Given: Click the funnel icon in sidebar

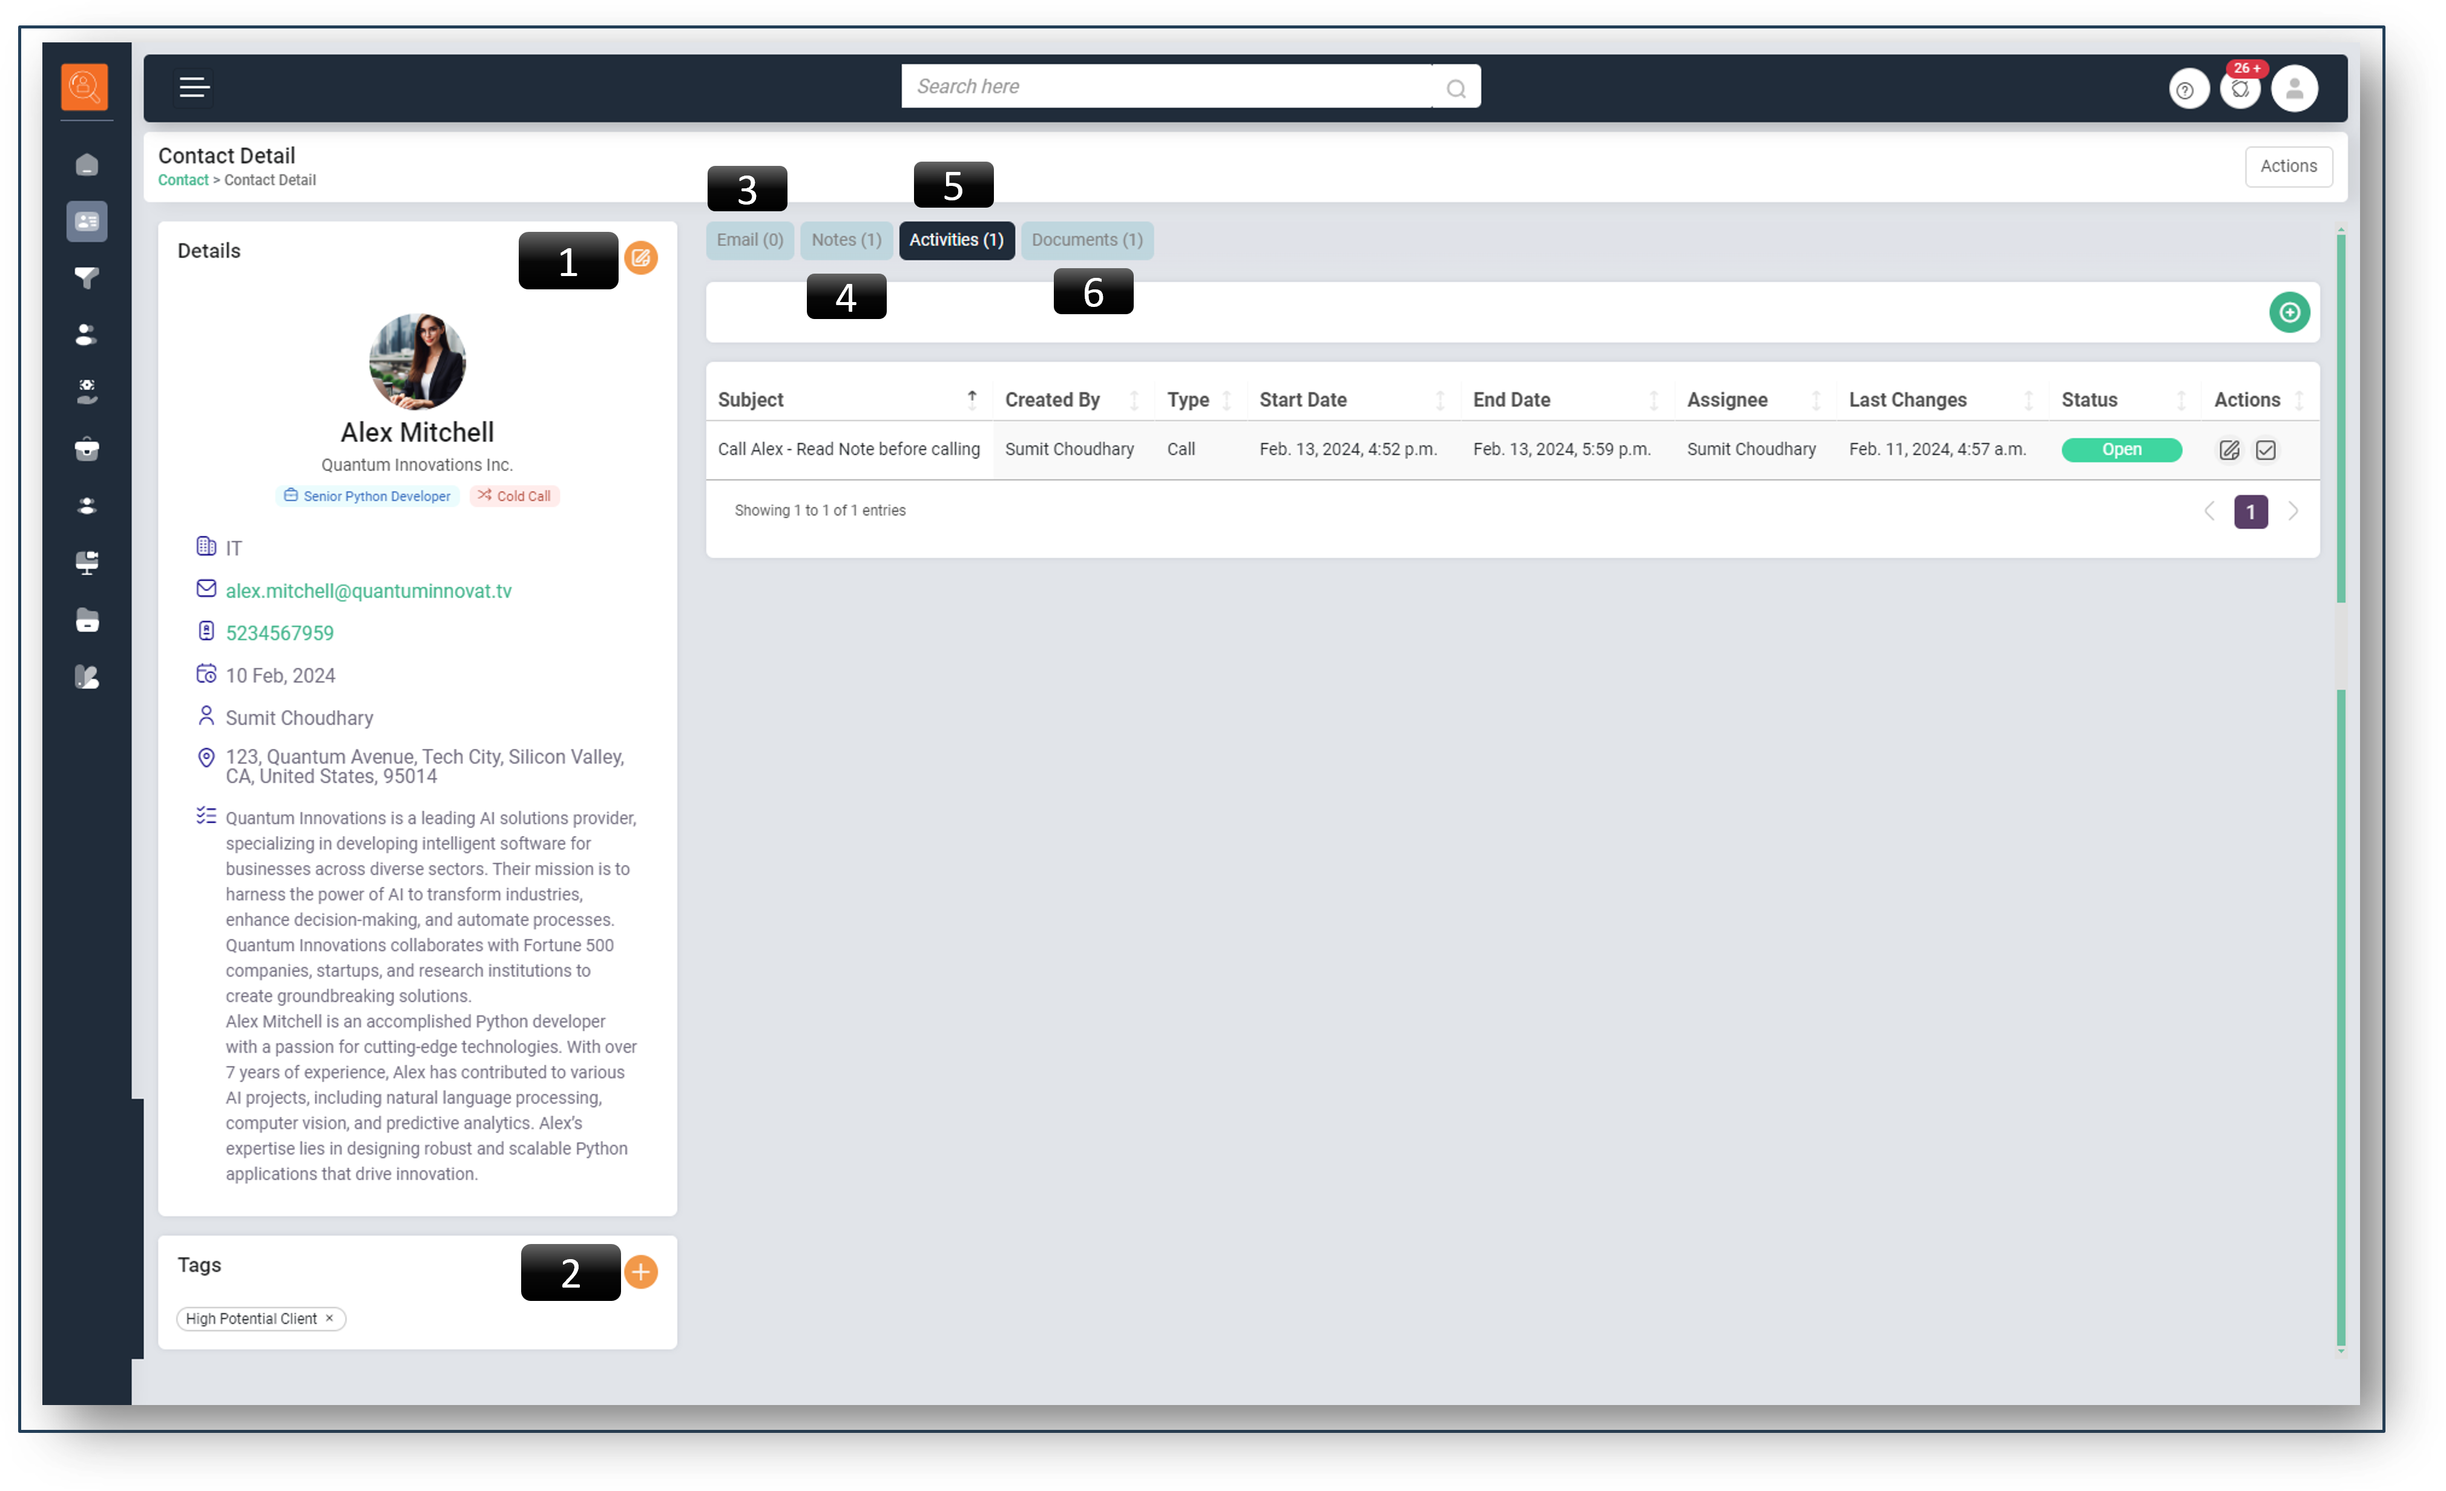Looking at the screenshot, I should click(x=87, y=278).
